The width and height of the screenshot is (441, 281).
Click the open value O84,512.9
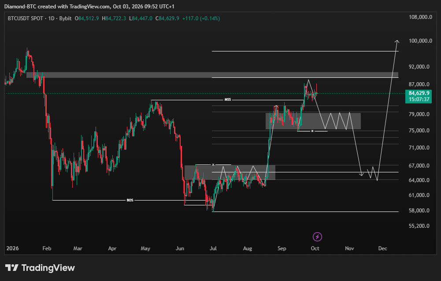(x=87, y=18)
